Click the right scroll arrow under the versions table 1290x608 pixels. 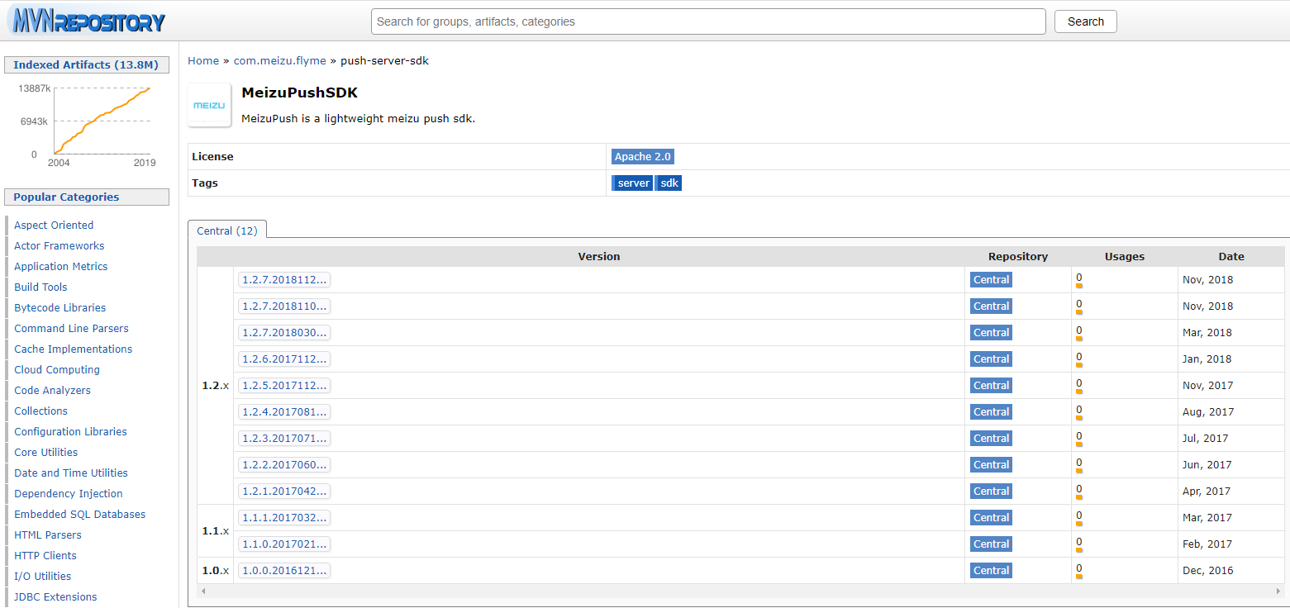pos(1279,591)
